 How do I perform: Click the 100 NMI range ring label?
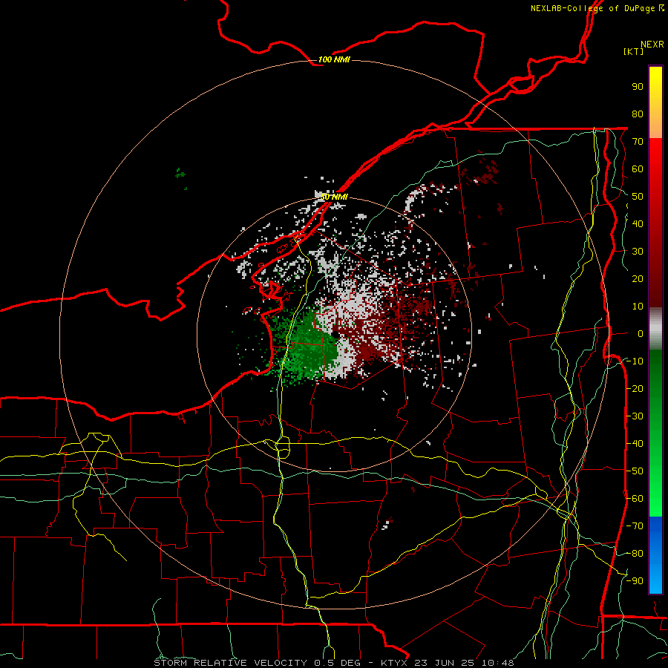(x=334, y=59)
